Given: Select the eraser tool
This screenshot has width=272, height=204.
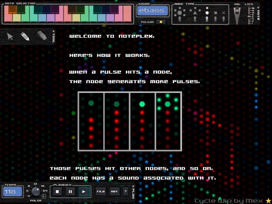Looking at the screenshot, I should pyautogui.click(x=42, y=36).
